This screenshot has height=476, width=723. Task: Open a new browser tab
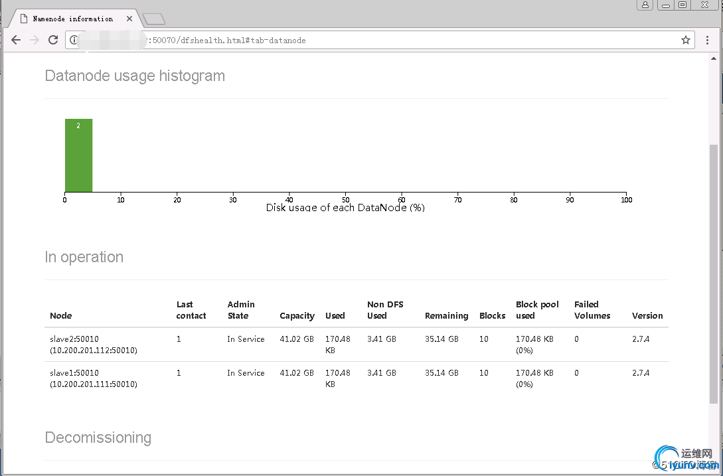click(154, 19)
